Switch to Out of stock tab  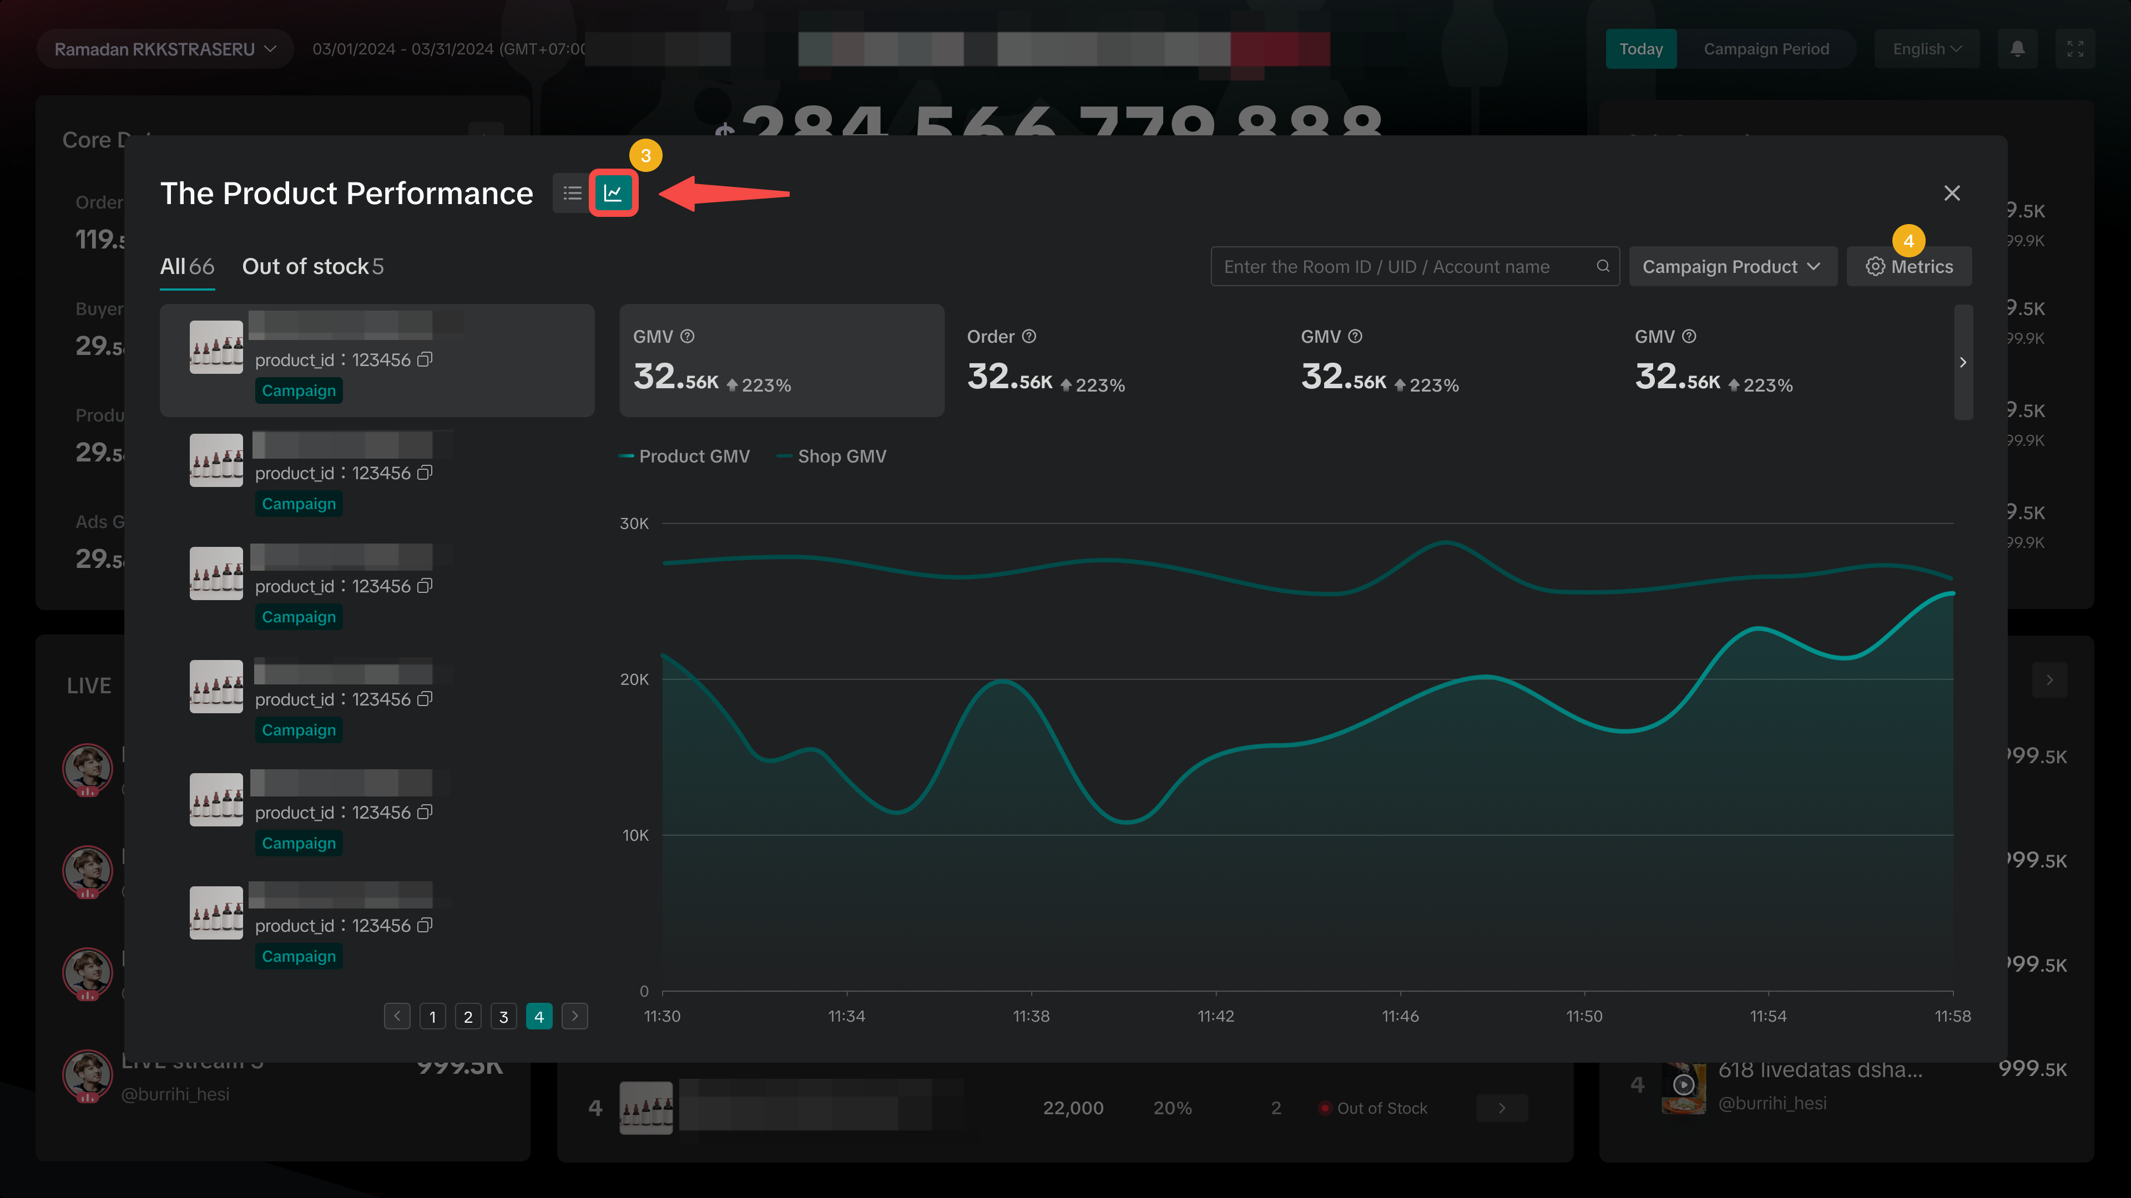(x=312, y=266)
